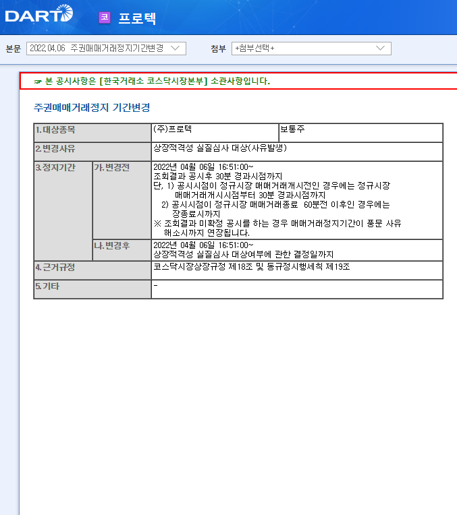This screenshot has height=515, width=457.
Task: Click the 가.변경전 sub-header cell
Action: [x=122, y=200]
